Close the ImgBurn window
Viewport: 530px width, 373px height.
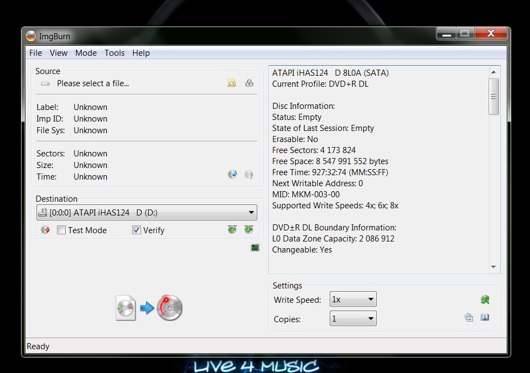[491, 33]
